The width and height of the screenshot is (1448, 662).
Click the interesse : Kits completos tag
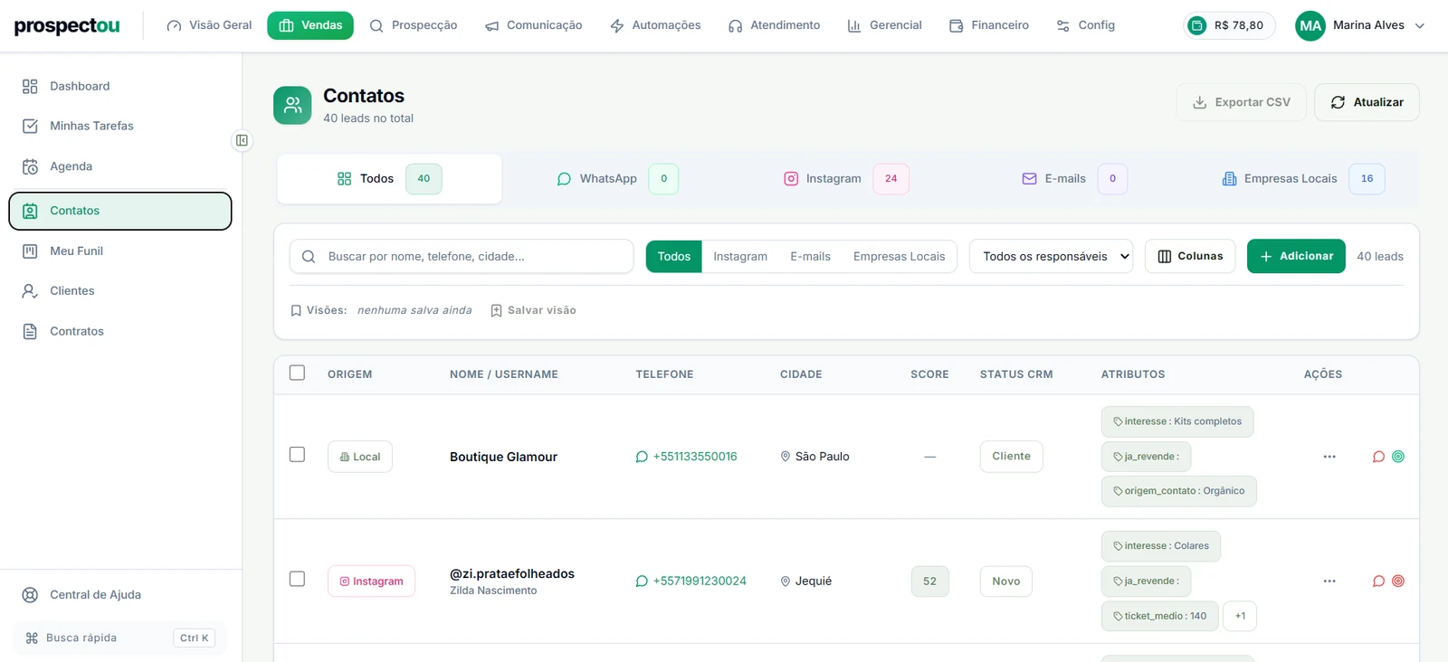coord(1177,421)
